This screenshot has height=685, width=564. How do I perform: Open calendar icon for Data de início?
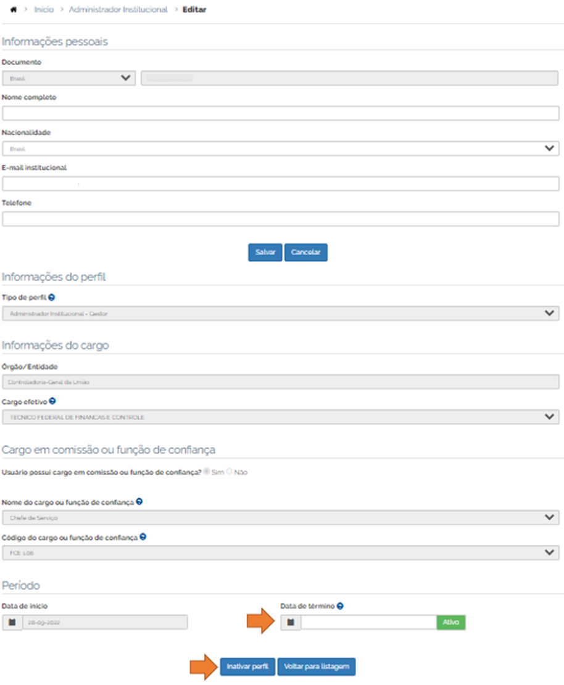(x=12, y=622)
